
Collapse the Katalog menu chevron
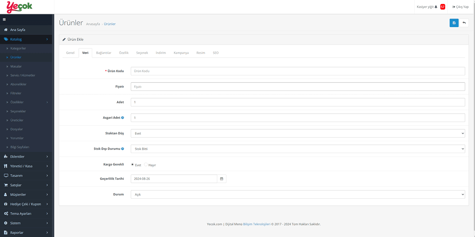pos(47,39)
